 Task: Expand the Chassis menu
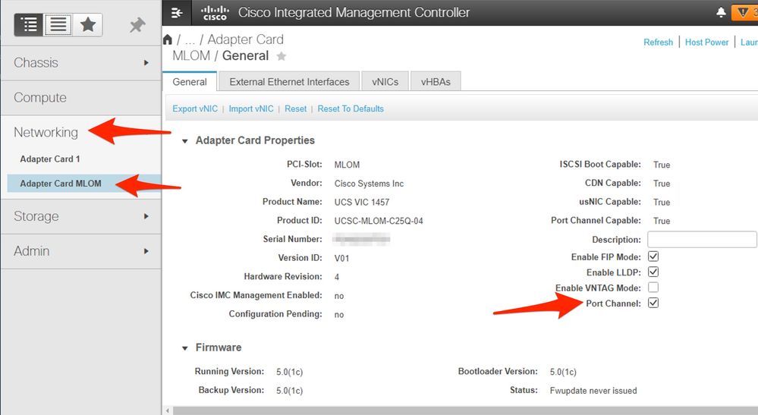pyautogui.click(x=80, y=63)
